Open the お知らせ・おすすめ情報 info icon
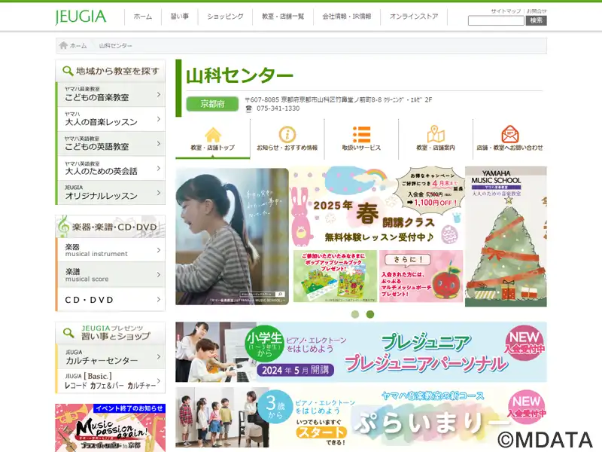This screenshot has height=452, width=602. (x=287, y=135)
